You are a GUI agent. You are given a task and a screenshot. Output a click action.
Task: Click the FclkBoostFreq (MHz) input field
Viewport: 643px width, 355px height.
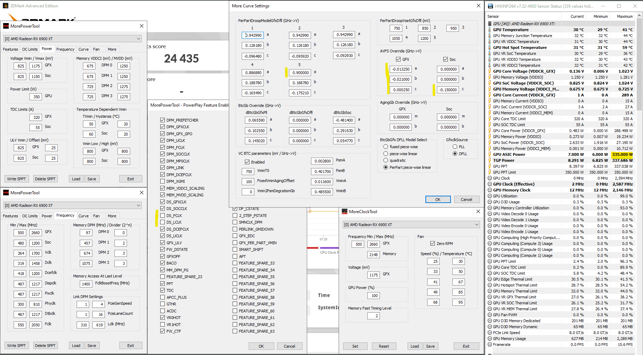[x=86, y=284]
